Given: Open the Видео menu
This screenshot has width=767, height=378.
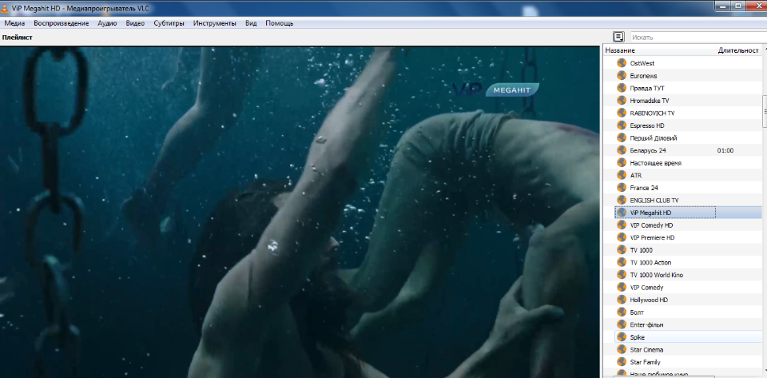Looking at the screenshot, I should (135, 23).
